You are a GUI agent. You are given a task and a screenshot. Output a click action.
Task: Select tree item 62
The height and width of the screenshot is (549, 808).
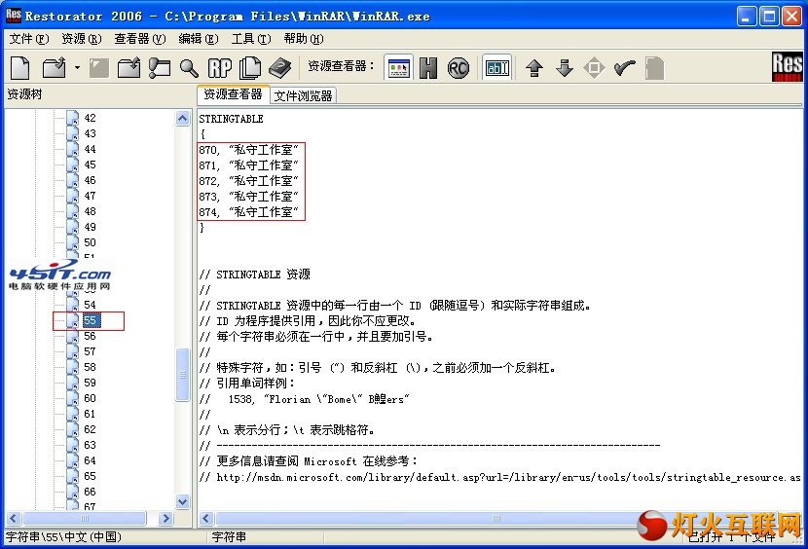click(x=91, y=429)
